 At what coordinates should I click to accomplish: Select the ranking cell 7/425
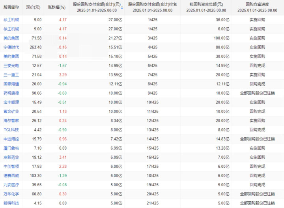(x=153, y=75)
